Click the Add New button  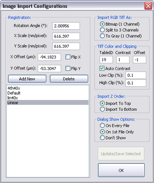pos(27,79)
